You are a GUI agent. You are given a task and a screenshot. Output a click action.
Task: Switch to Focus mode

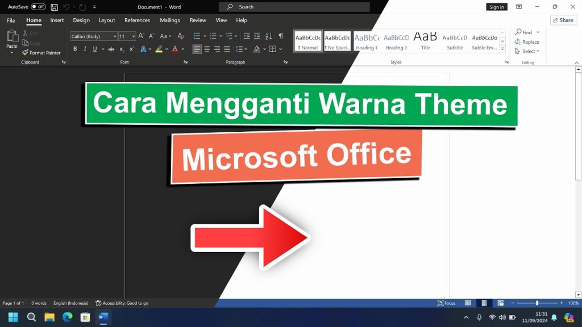pos(447,303)
